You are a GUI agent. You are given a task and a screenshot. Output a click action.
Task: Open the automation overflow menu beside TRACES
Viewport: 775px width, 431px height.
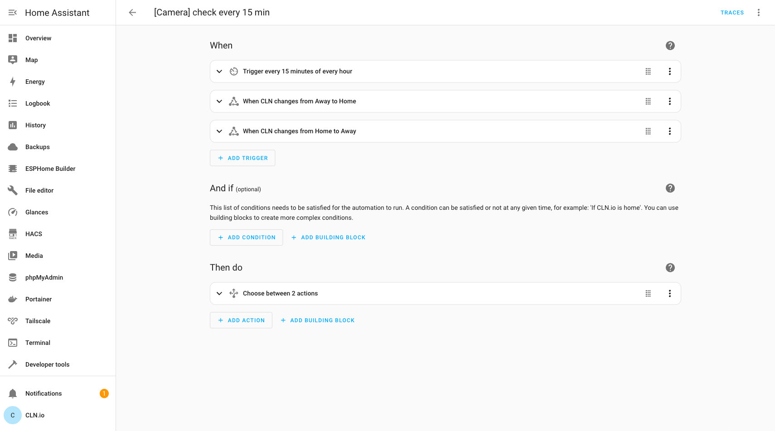click(x=759, y=13)
